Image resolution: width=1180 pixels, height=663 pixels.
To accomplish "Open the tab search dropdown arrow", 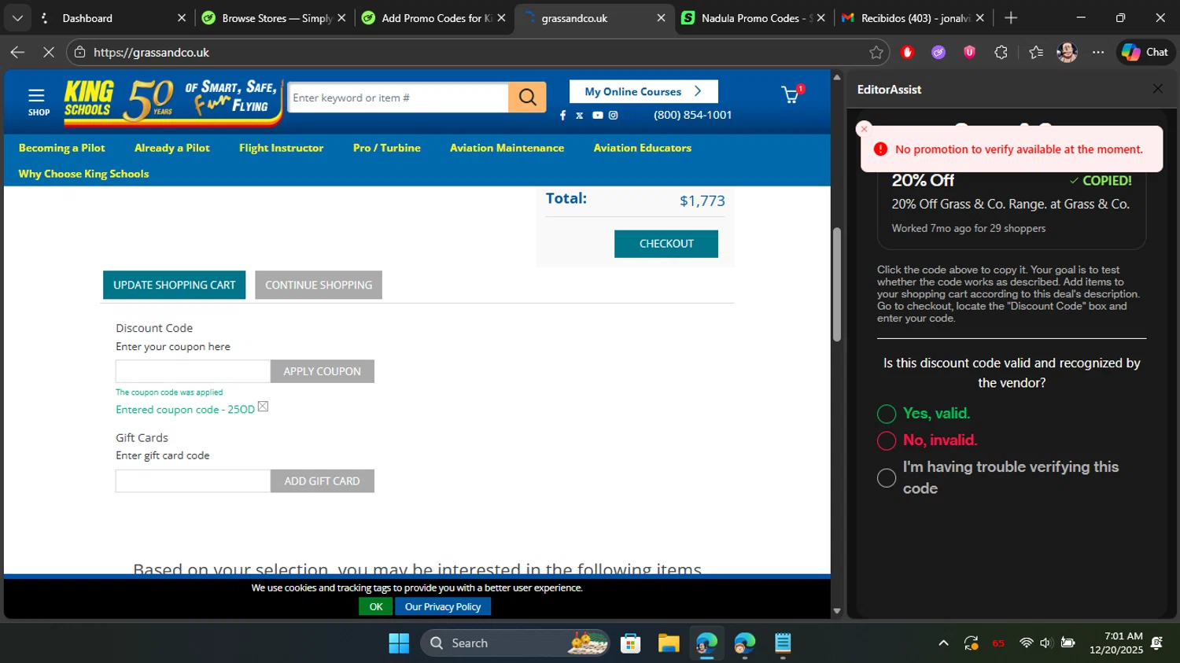I will [x=17, y=17].
